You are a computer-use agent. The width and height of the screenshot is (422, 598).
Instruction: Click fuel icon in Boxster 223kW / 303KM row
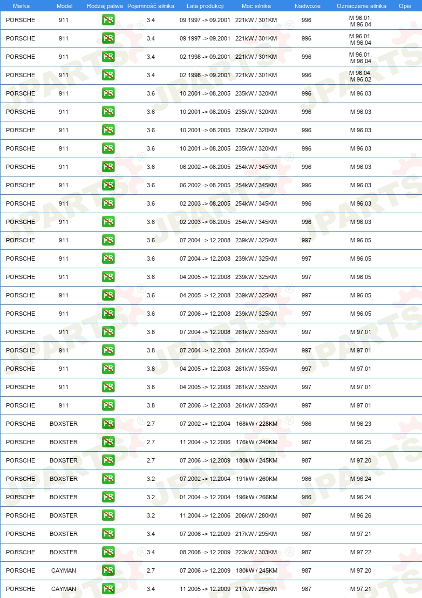pos(108,552)
